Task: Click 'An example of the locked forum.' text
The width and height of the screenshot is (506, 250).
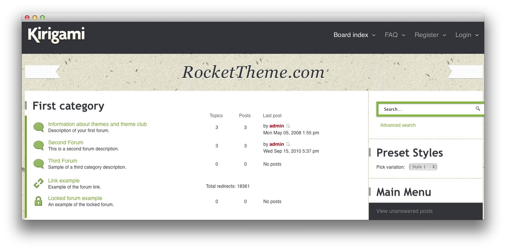Action: (81, 205)
